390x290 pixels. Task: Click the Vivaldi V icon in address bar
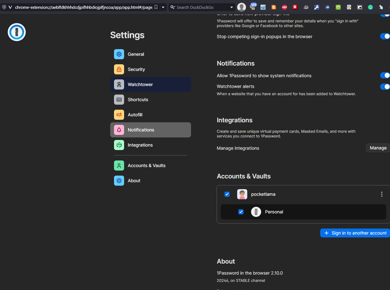(10, 7)
